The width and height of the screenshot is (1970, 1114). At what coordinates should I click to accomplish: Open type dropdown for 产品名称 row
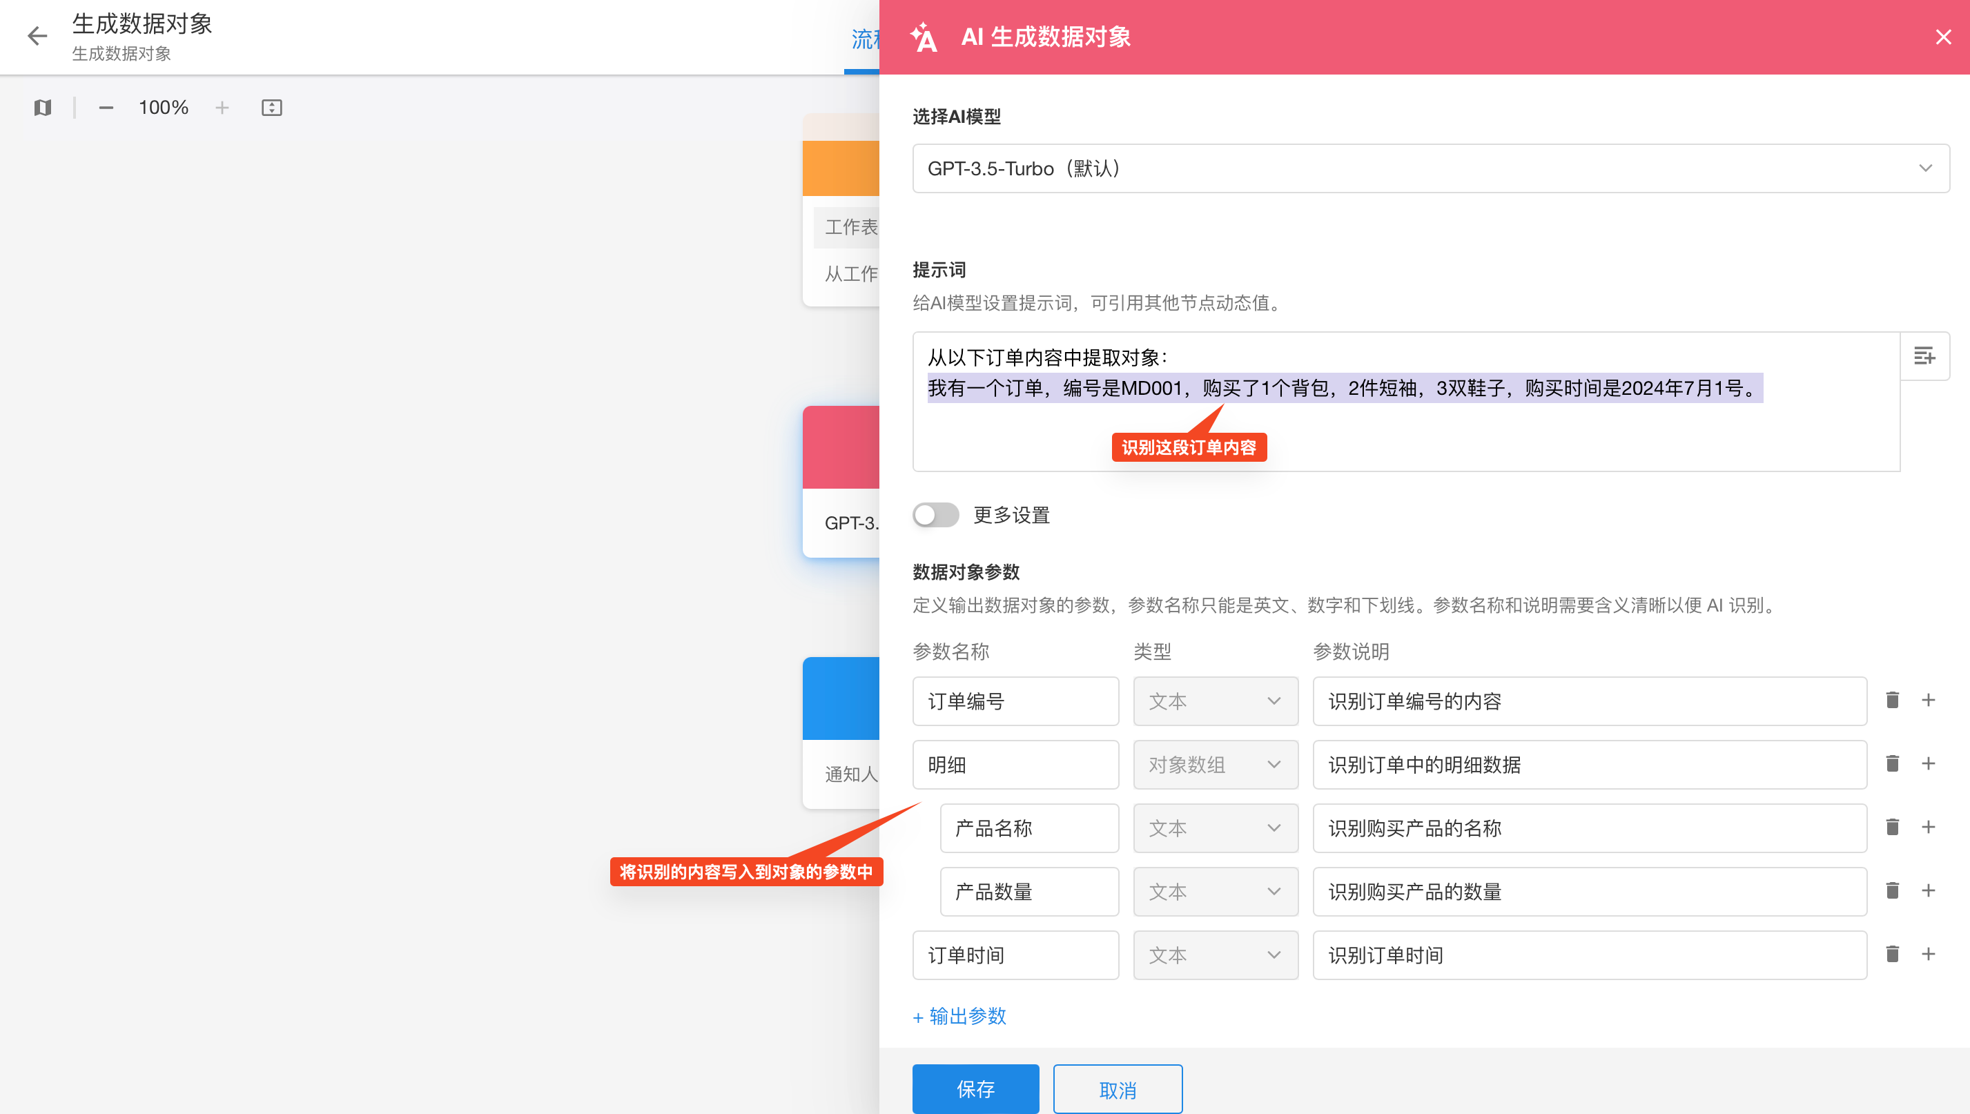pos(1215,828)
